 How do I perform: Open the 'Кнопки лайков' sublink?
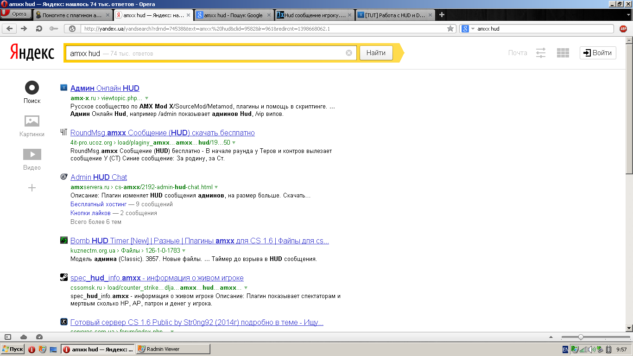click(x=90, y=213)
